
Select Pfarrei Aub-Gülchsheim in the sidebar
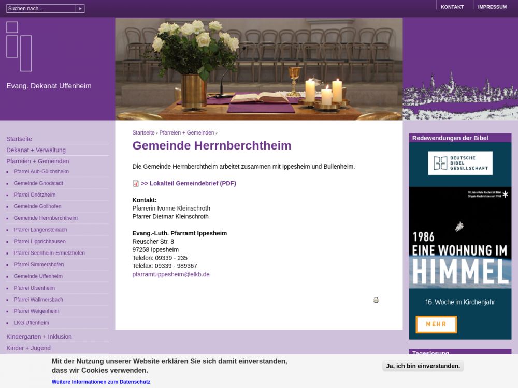(x=41, y=172)
